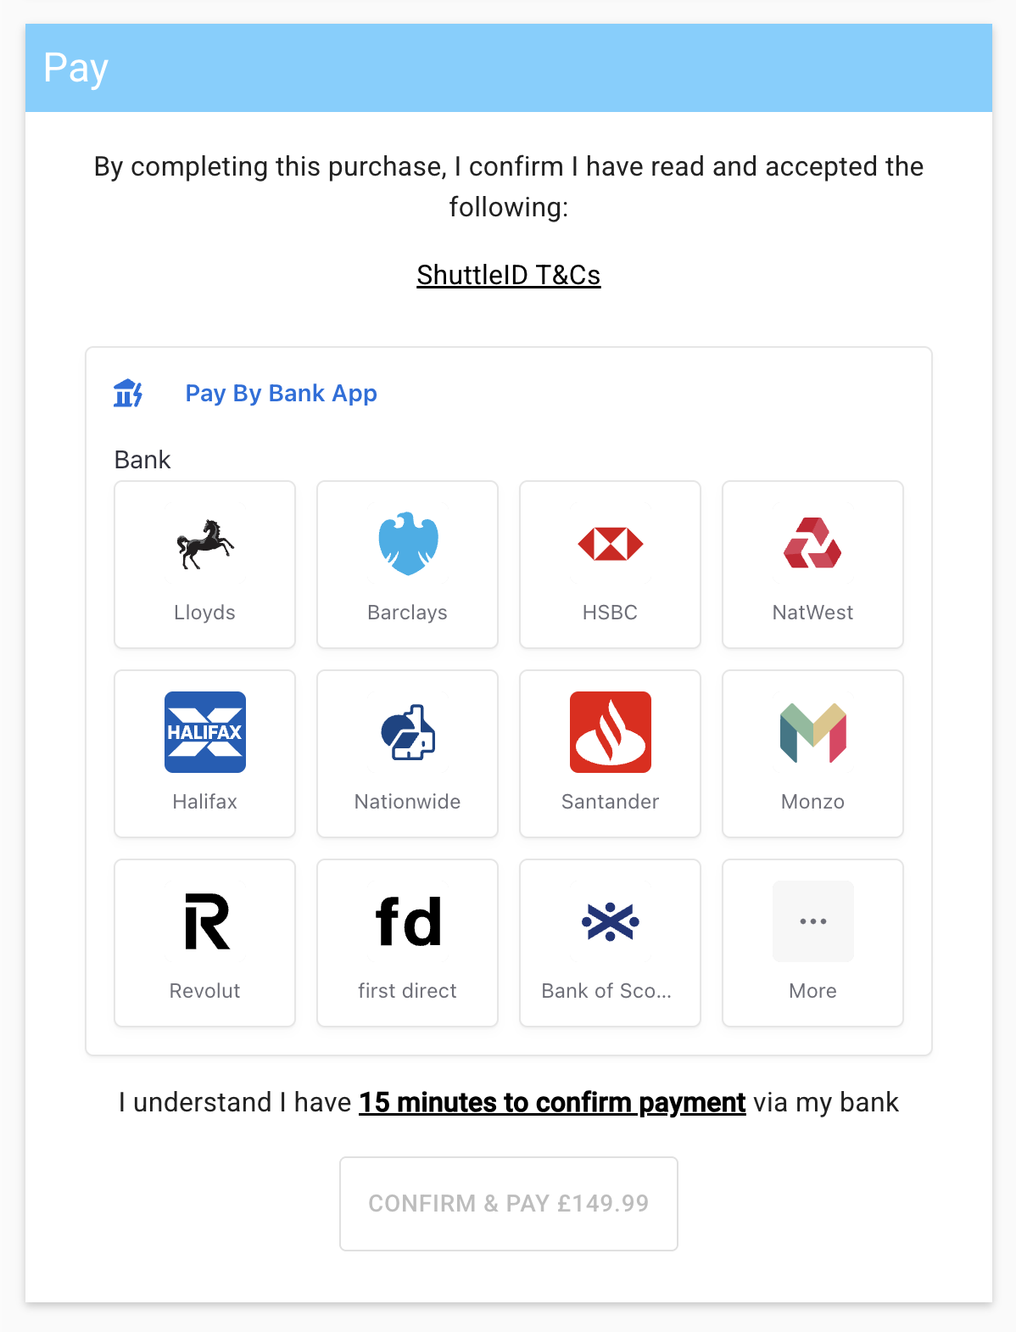Click the Pay By Bank App bank icon
This screenshot has height=1332, width=1016.
click(127, 393)
